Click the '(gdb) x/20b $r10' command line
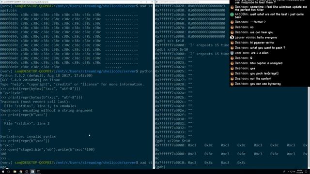 coord(172,49)
